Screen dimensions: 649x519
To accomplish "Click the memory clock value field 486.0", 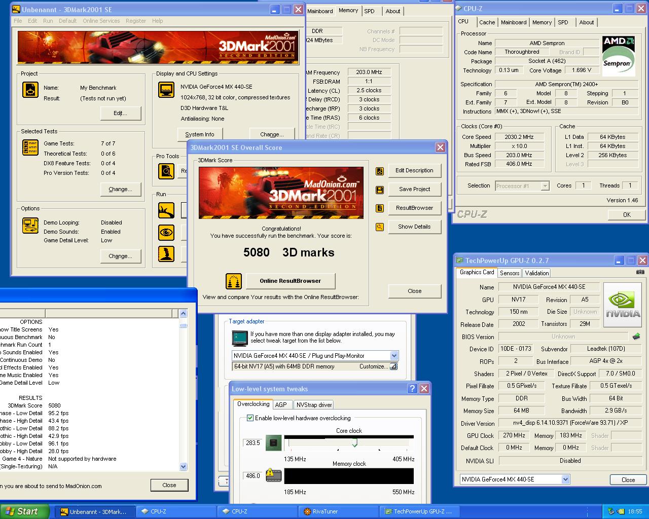I will [x=253, y=476].
